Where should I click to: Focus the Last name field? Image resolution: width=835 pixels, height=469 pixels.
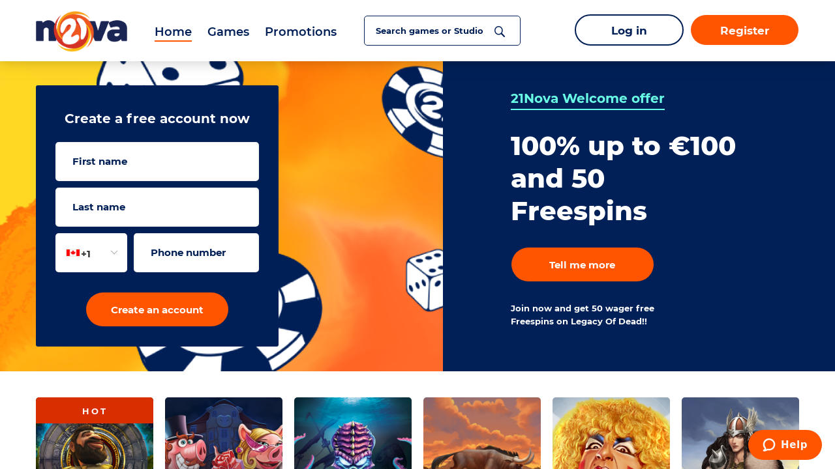[157, 207]
